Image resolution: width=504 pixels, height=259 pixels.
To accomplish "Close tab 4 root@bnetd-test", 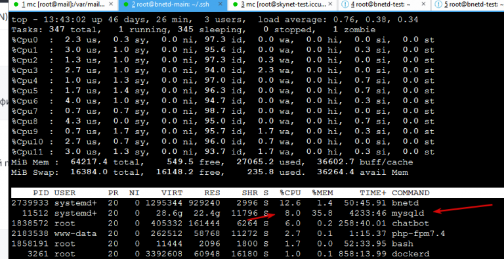I will 423,4.
